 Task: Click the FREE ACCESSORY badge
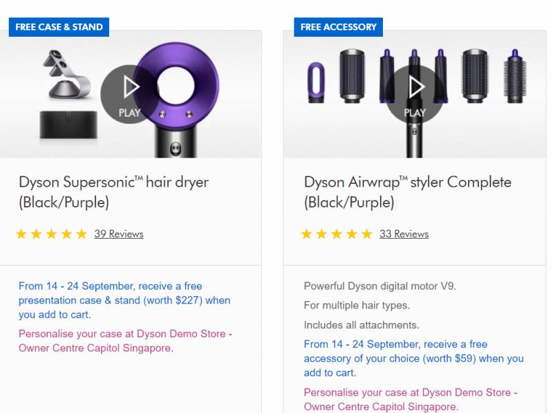point(338,27)
